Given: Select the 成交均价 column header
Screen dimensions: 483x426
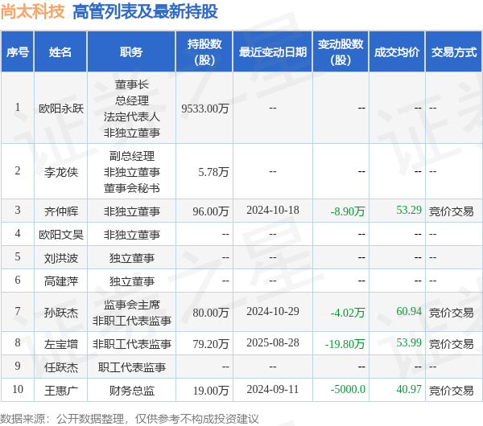Looking at the screenshot, I should [397, 52].
